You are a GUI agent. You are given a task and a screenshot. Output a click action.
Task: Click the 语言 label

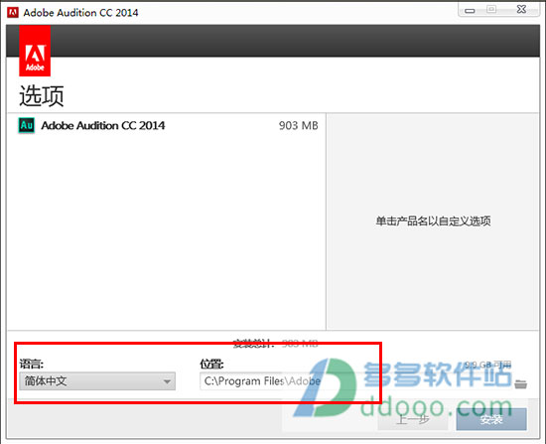(32, 364)
